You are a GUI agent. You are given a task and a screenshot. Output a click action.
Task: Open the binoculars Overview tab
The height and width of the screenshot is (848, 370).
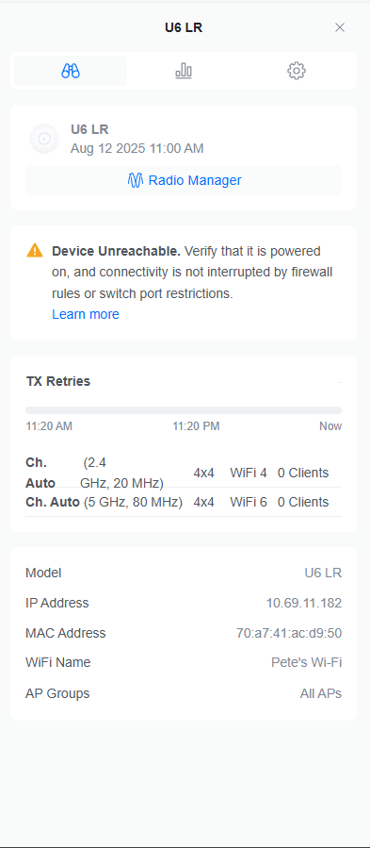71,71
